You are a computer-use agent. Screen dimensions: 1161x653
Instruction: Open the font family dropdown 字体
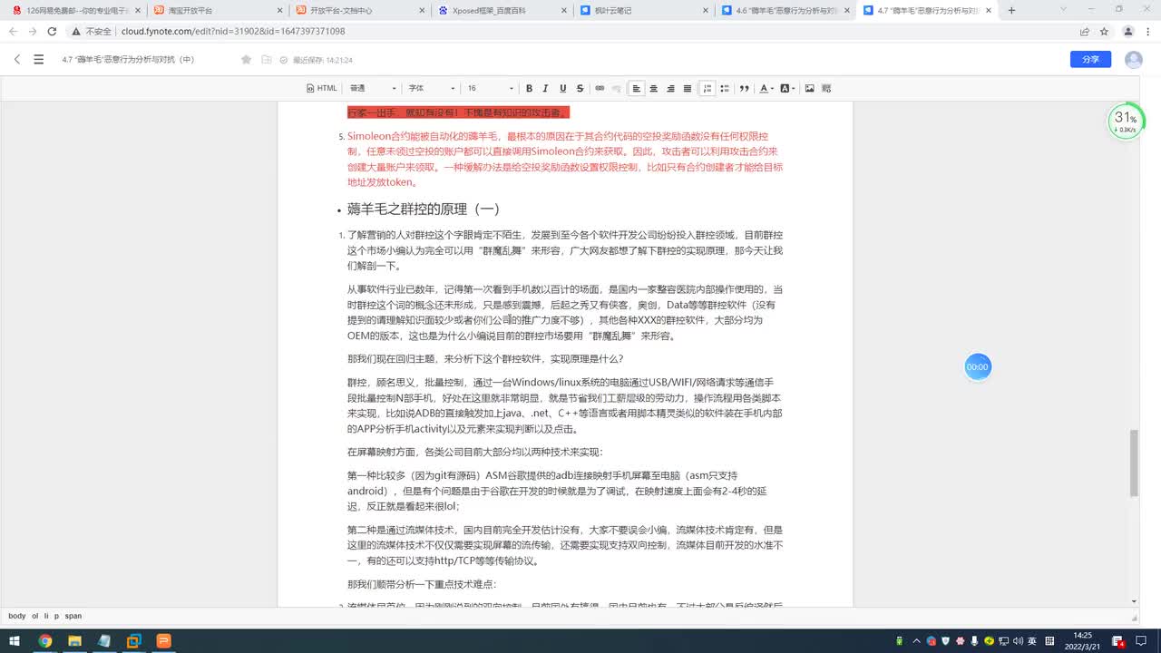432,88
